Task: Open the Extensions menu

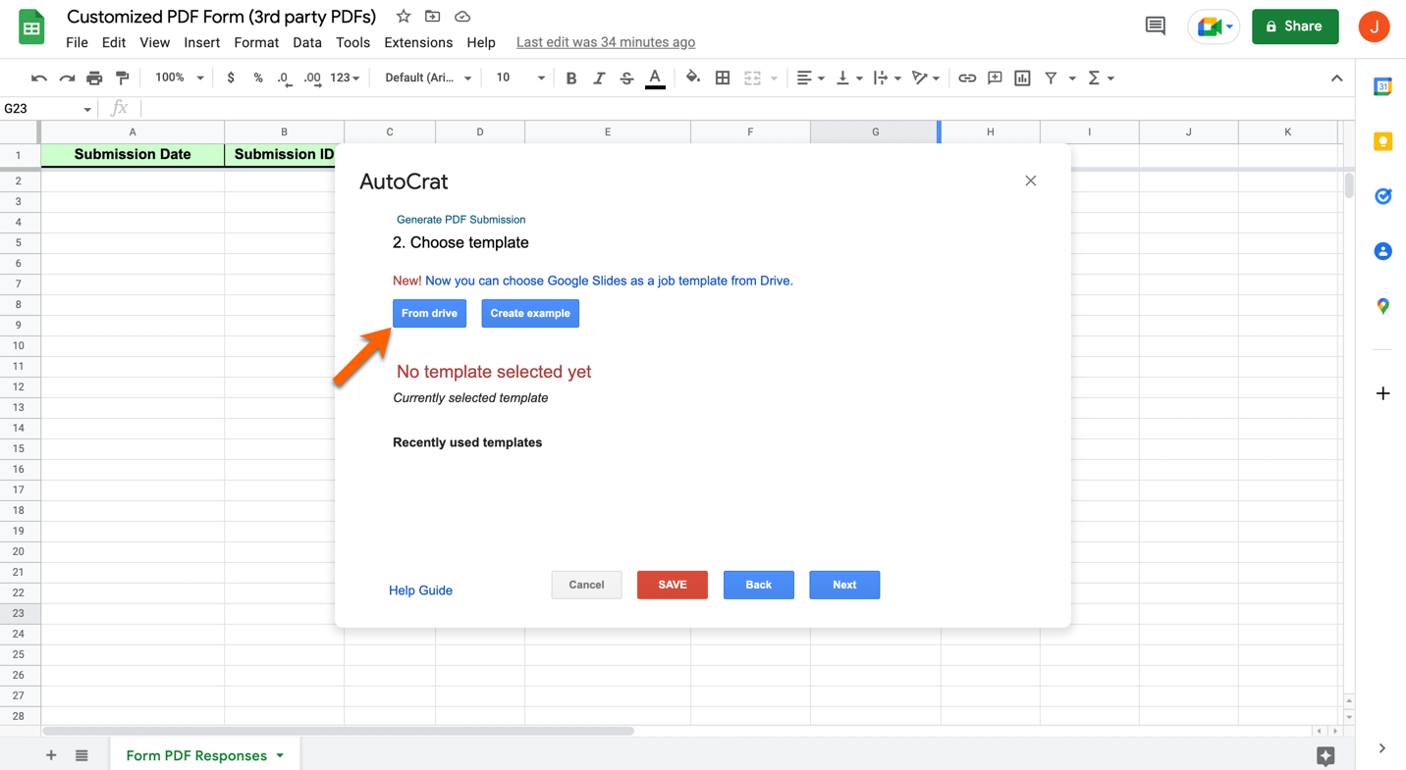Action: point(418,42)
